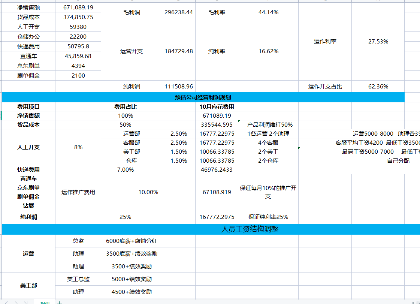The height and width of the screenshot is (304, 420).
Task: Select the cell 4500+绩效奖励
Action: (x=132, y=292)
